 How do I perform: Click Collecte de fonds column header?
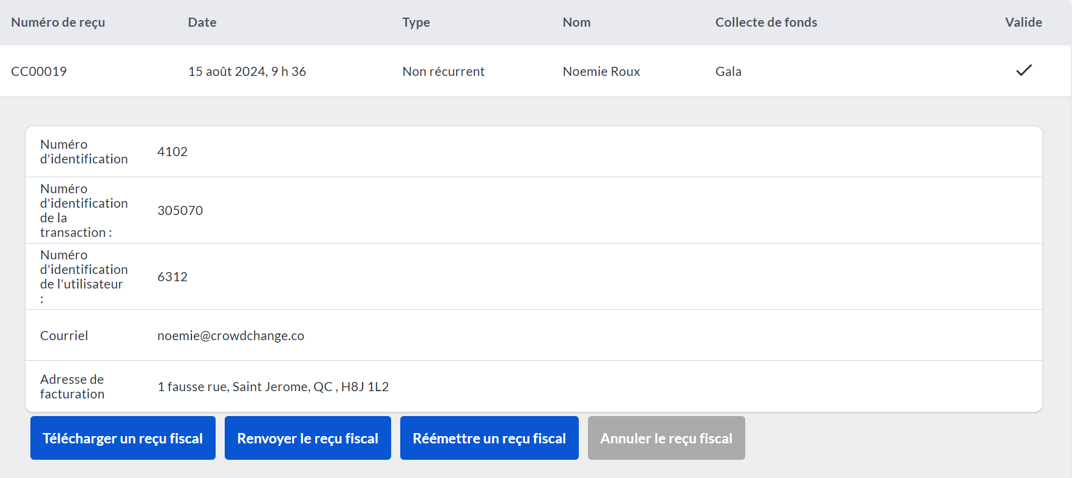click(x=766, y=22)
